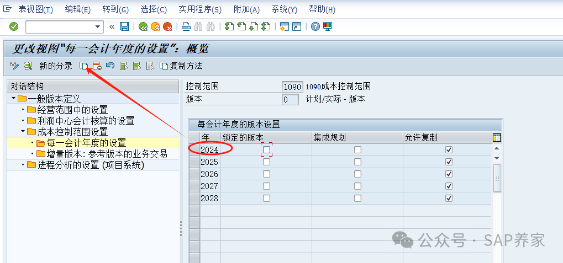The width and height of the screenshot is (563, 263).
Task: Open the 选择(C) menu
Action: (154, 9)
